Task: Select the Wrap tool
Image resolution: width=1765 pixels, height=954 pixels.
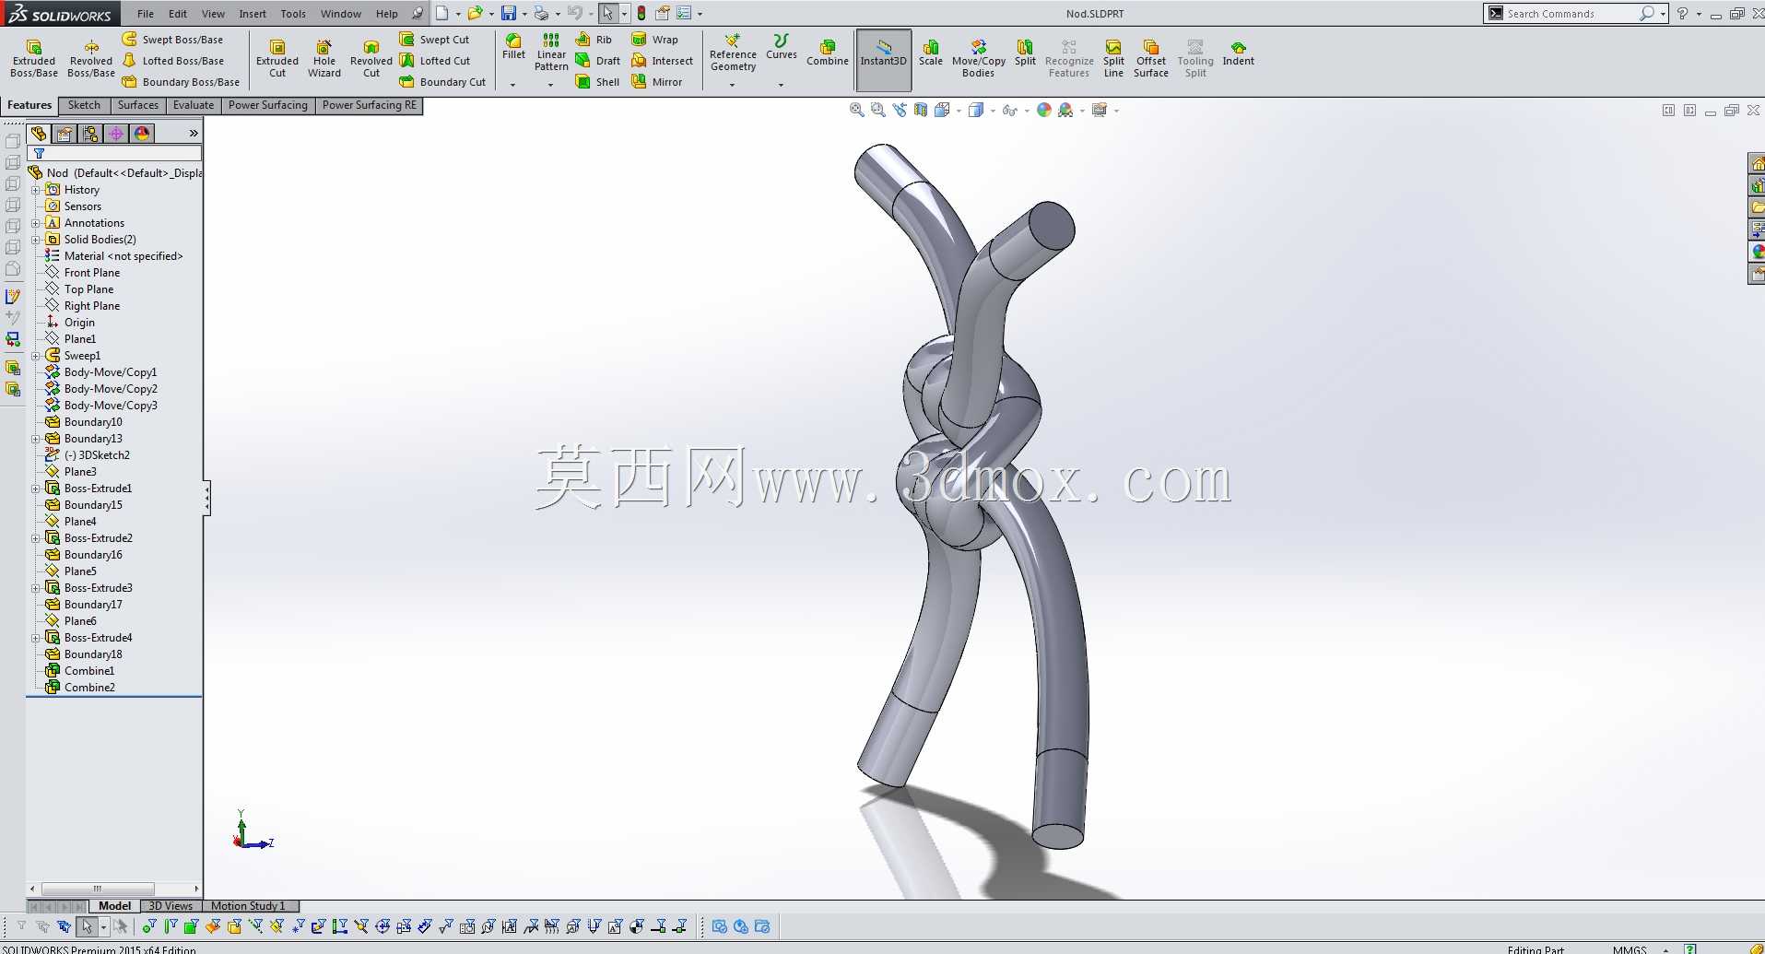Action: tap(654, 40)
